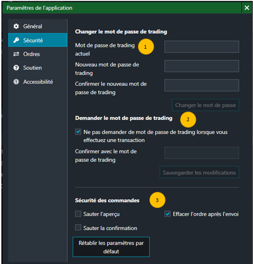Click the question mark icon beside Soutien
This screenshot has height=264, width=253.
click(16, 68)
